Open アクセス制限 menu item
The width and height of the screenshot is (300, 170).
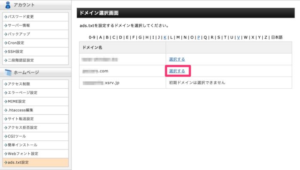(36, 84)
